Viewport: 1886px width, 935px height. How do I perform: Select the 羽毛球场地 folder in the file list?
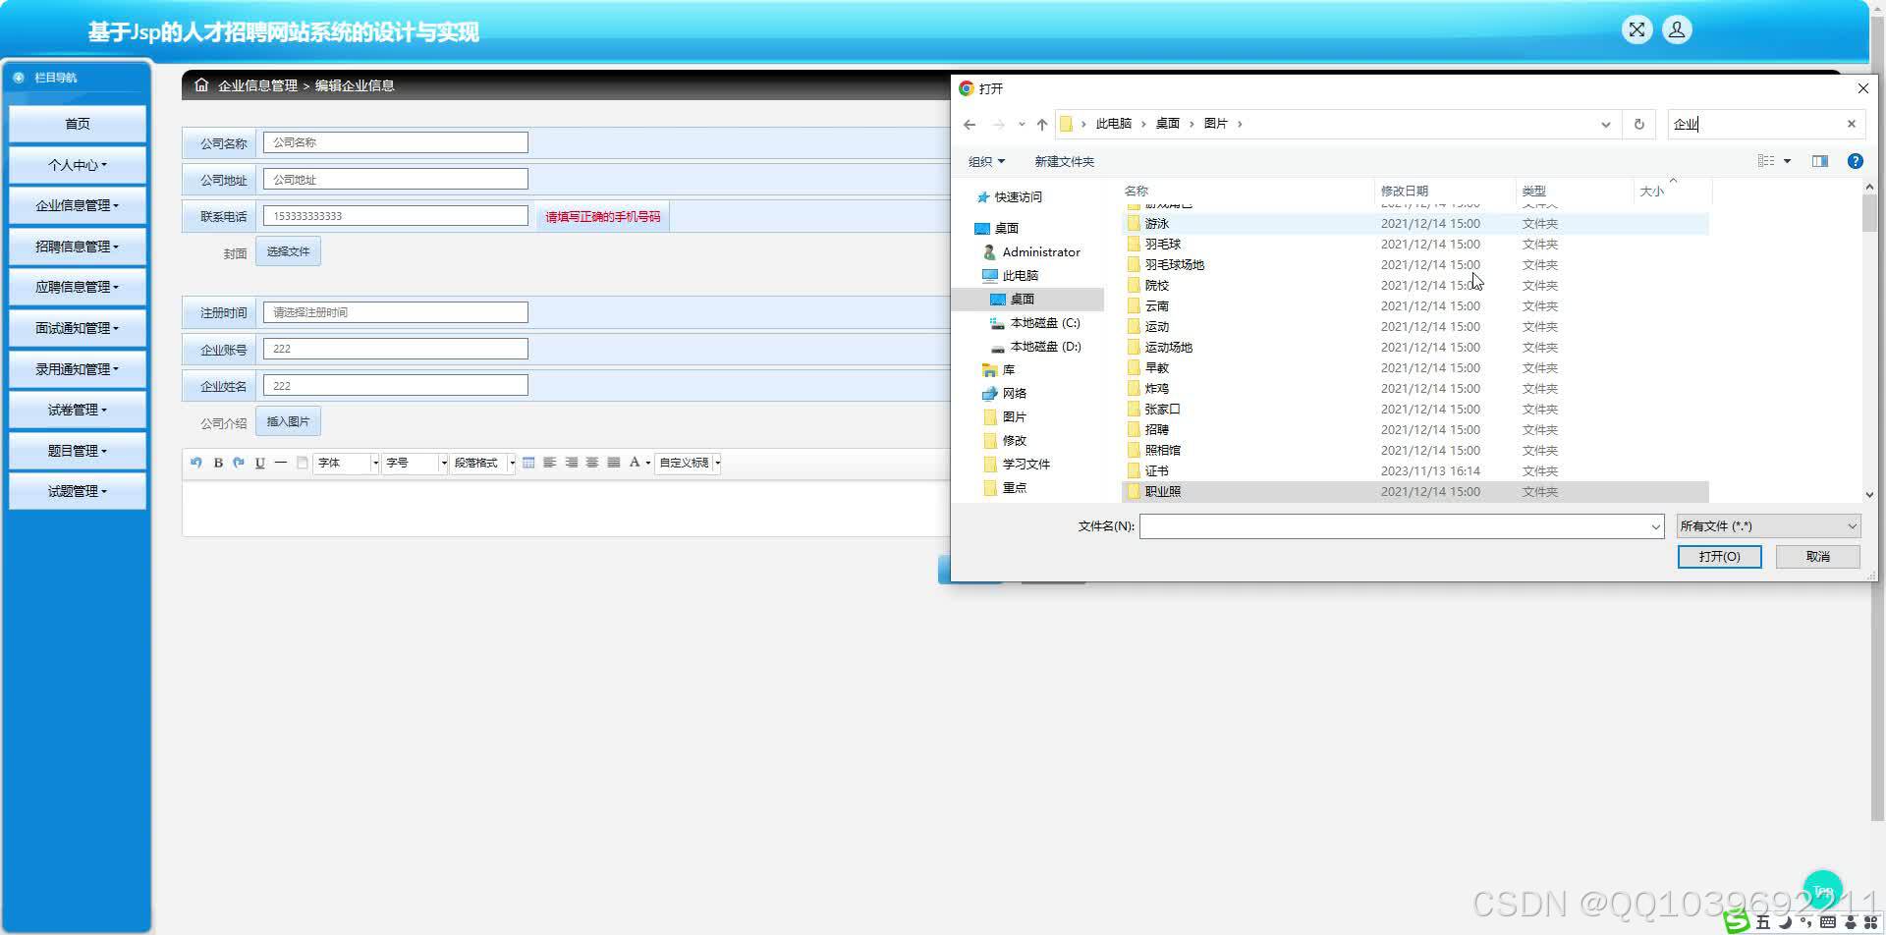[x=1414, y=264]
